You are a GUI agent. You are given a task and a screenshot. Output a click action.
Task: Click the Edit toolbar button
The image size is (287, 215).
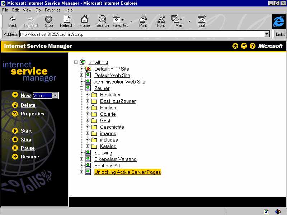coord(202,21)
